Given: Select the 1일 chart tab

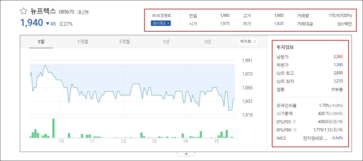Looking at the screenshot, I should [41, 42].
